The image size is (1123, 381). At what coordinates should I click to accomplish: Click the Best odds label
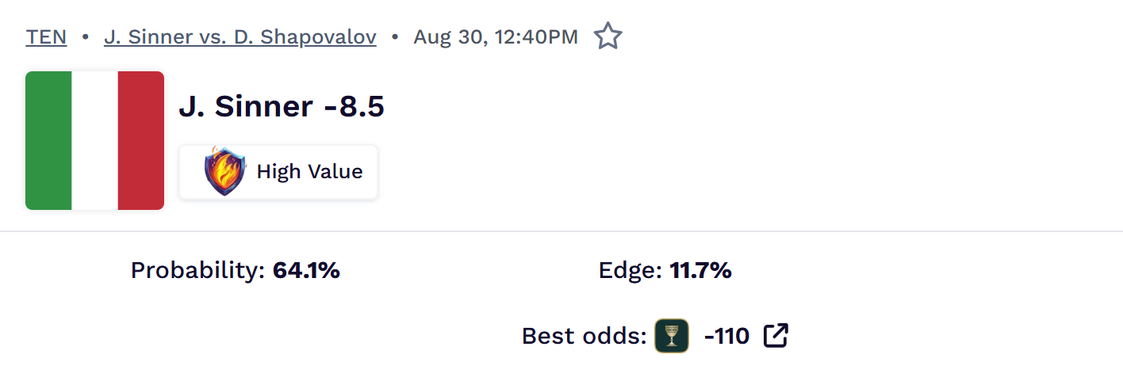point(584,336)
